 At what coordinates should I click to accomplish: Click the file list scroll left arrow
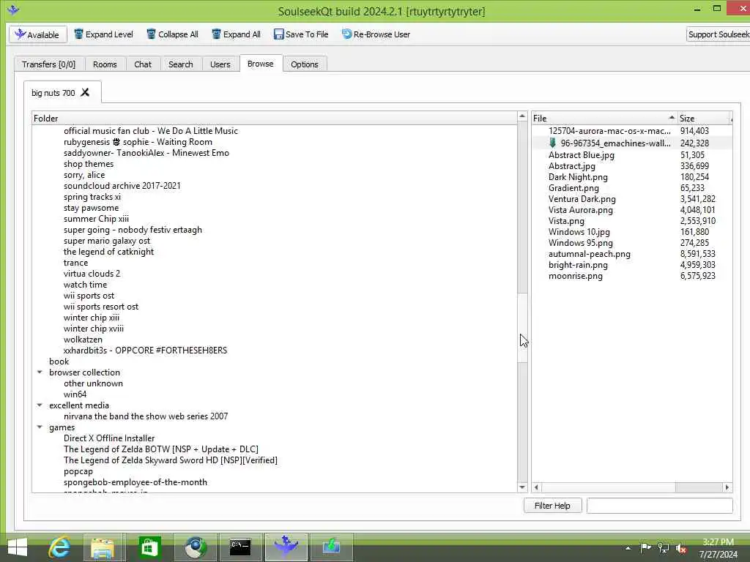pos(536,487)
